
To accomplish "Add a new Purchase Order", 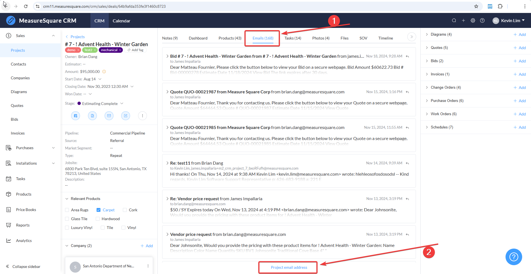I will coord(520,101).
